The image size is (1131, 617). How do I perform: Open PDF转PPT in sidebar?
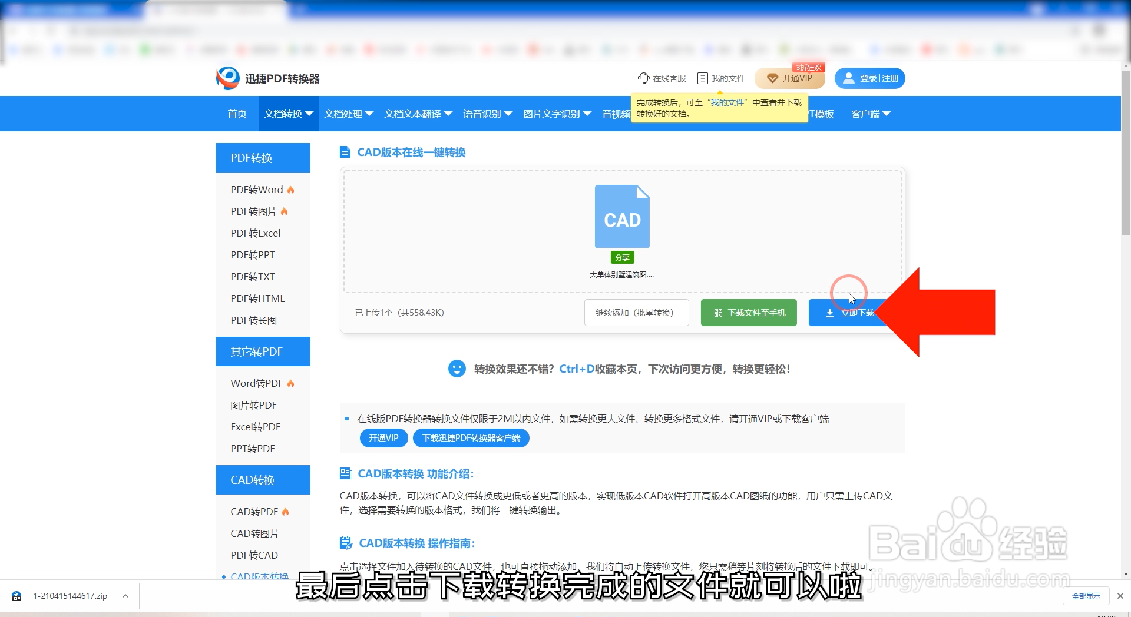(253, 255)
